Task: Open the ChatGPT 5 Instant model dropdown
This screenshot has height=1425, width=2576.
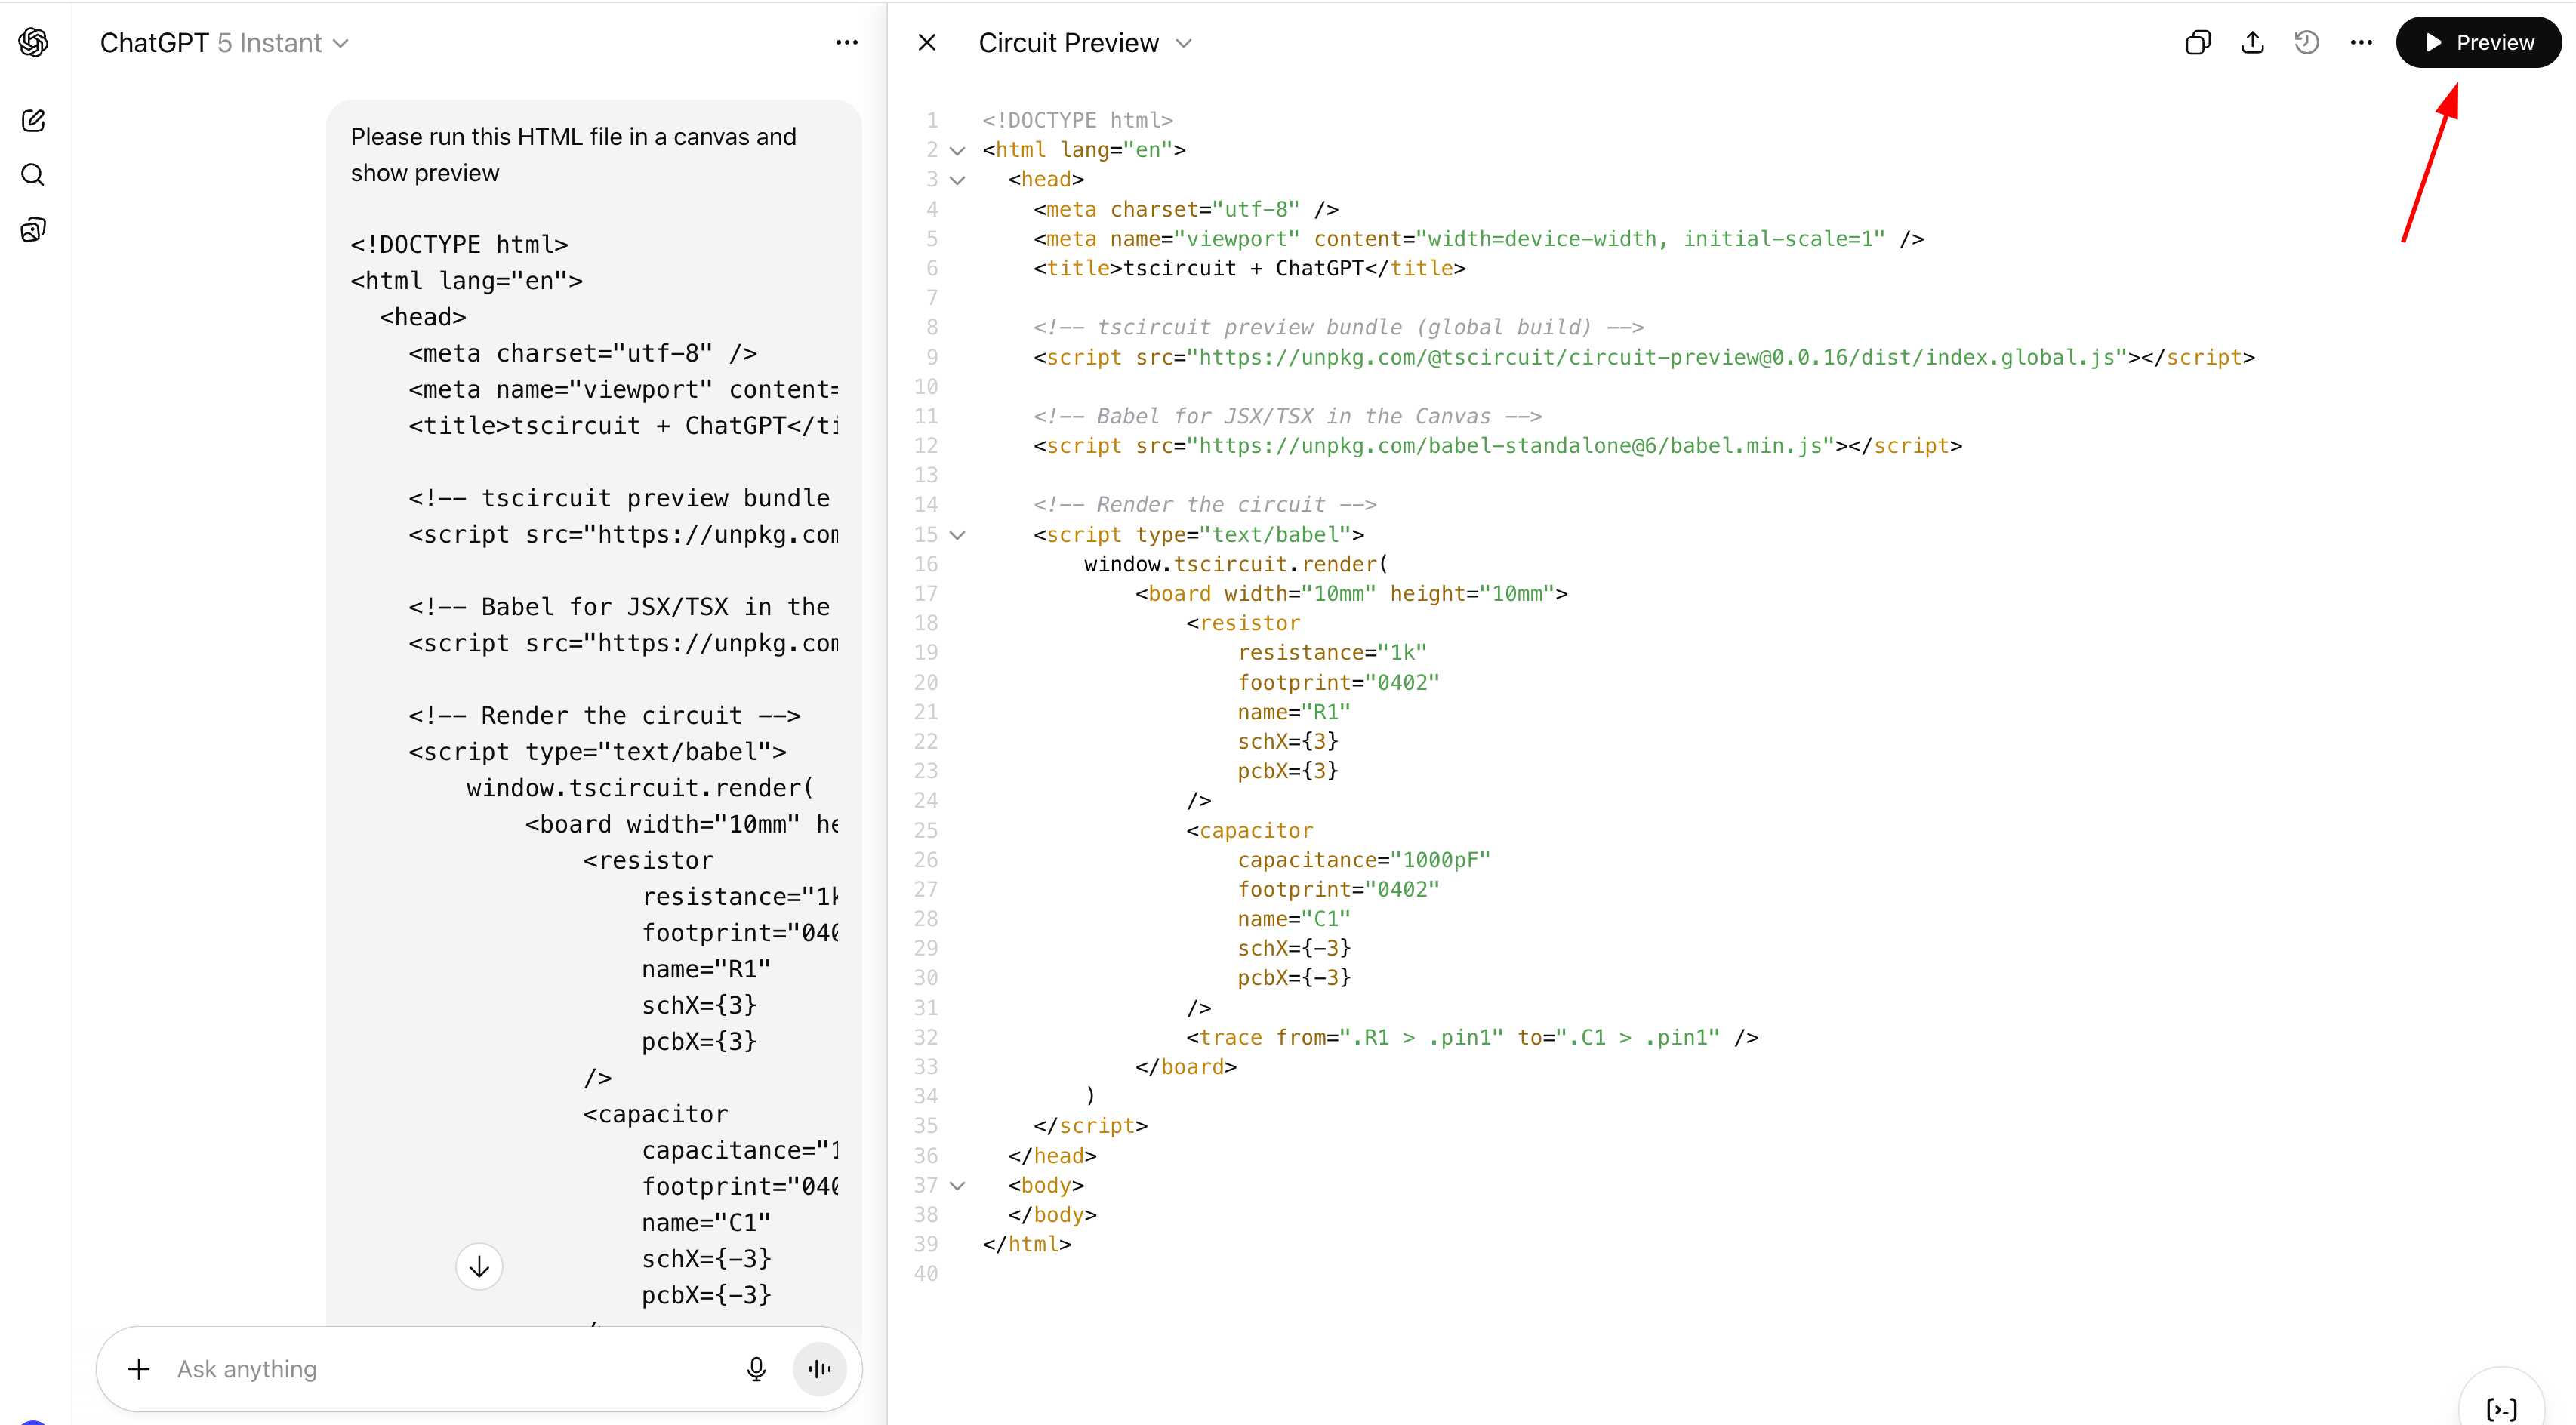Action: tap(224, 43)
